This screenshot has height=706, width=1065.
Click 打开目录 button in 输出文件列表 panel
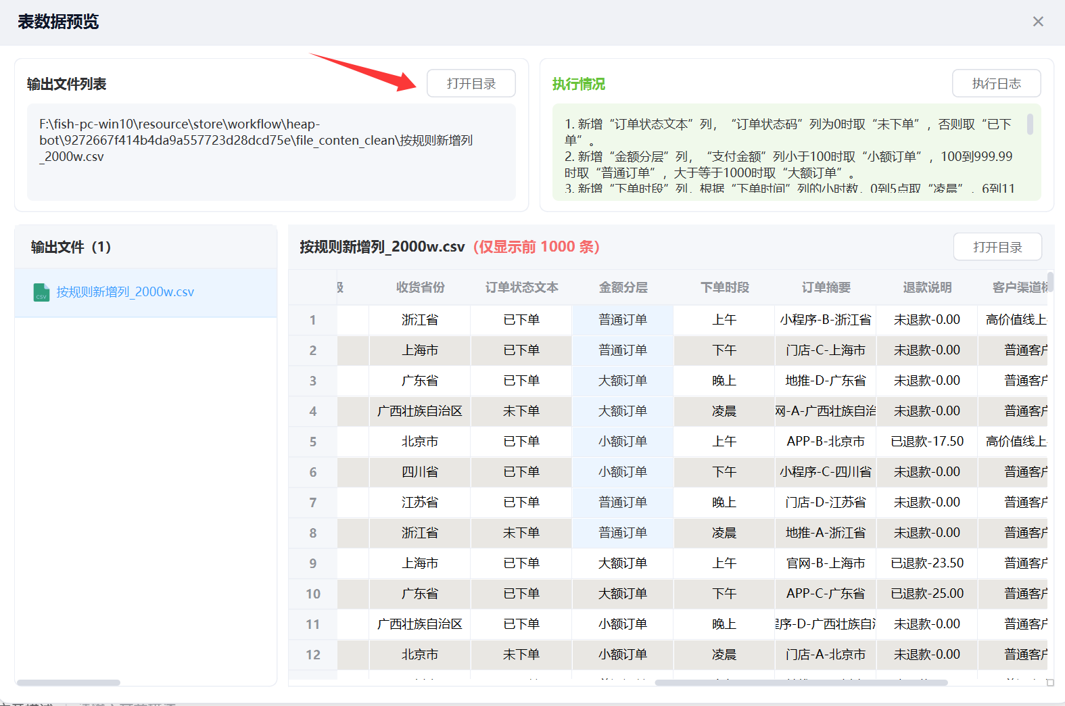click(471, 83)
